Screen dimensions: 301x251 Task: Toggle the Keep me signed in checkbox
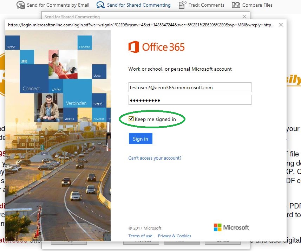click(x=131, y=119)
